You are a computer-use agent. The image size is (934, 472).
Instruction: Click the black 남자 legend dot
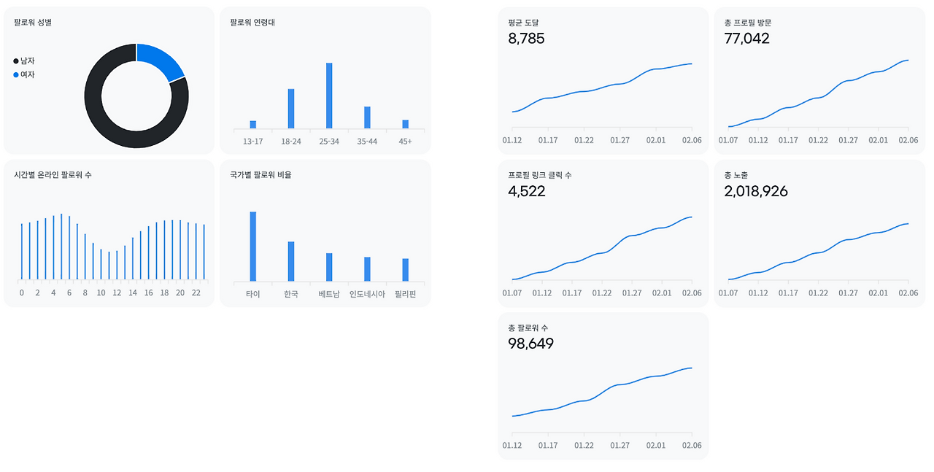[16, 61]
